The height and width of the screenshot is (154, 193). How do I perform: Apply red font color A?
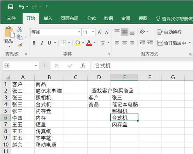89,43
